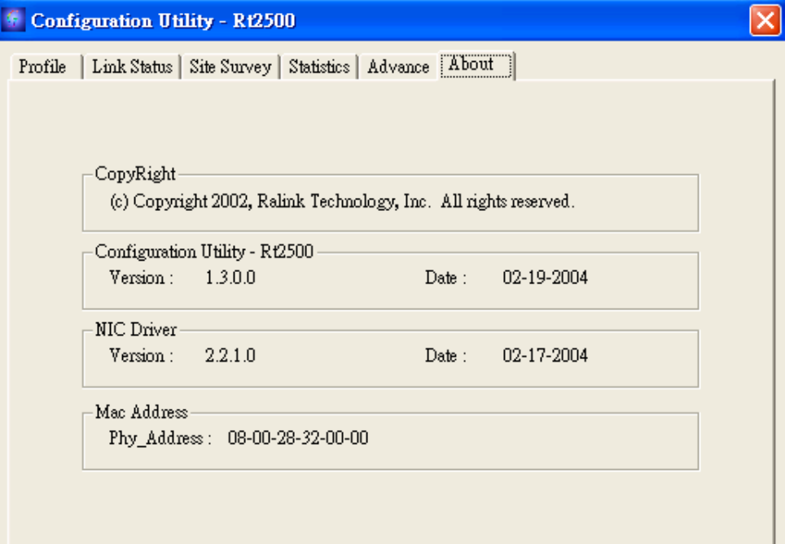The width and height of the screenshot is (785, 544).
Task: Click the 'Configuration Utility - Rt2500' group heading
Action: pos(204,251)
